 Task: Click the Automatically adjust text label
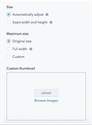[28, 14]
